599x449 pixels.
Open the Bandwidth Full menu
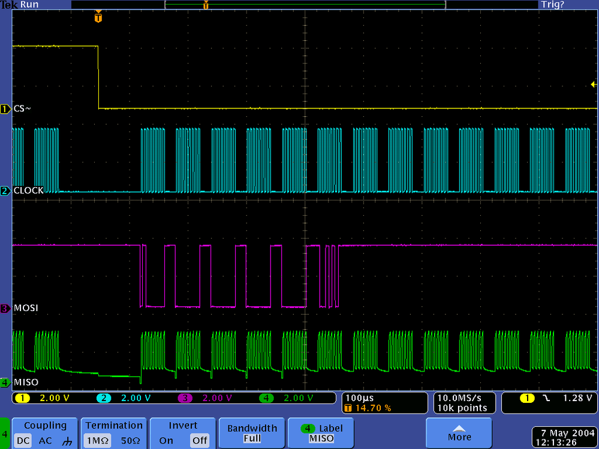[252, 433]
